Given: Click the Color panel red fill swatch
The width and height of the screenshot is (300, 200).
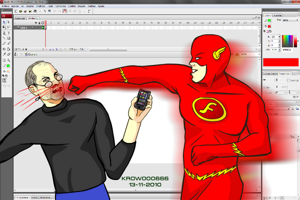Looking at the screenshot, I should [x=269, y=26].
